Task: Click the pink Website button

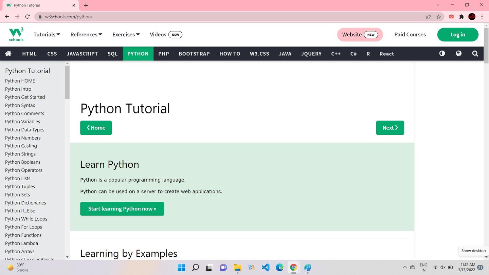Action: pos(360,35)
